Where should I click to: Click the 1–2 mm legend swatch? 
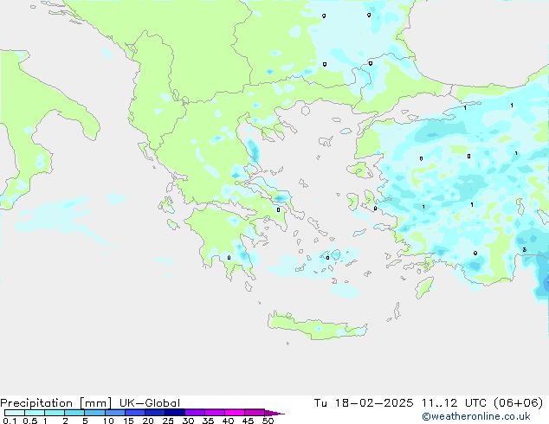[x=55, y=413]
